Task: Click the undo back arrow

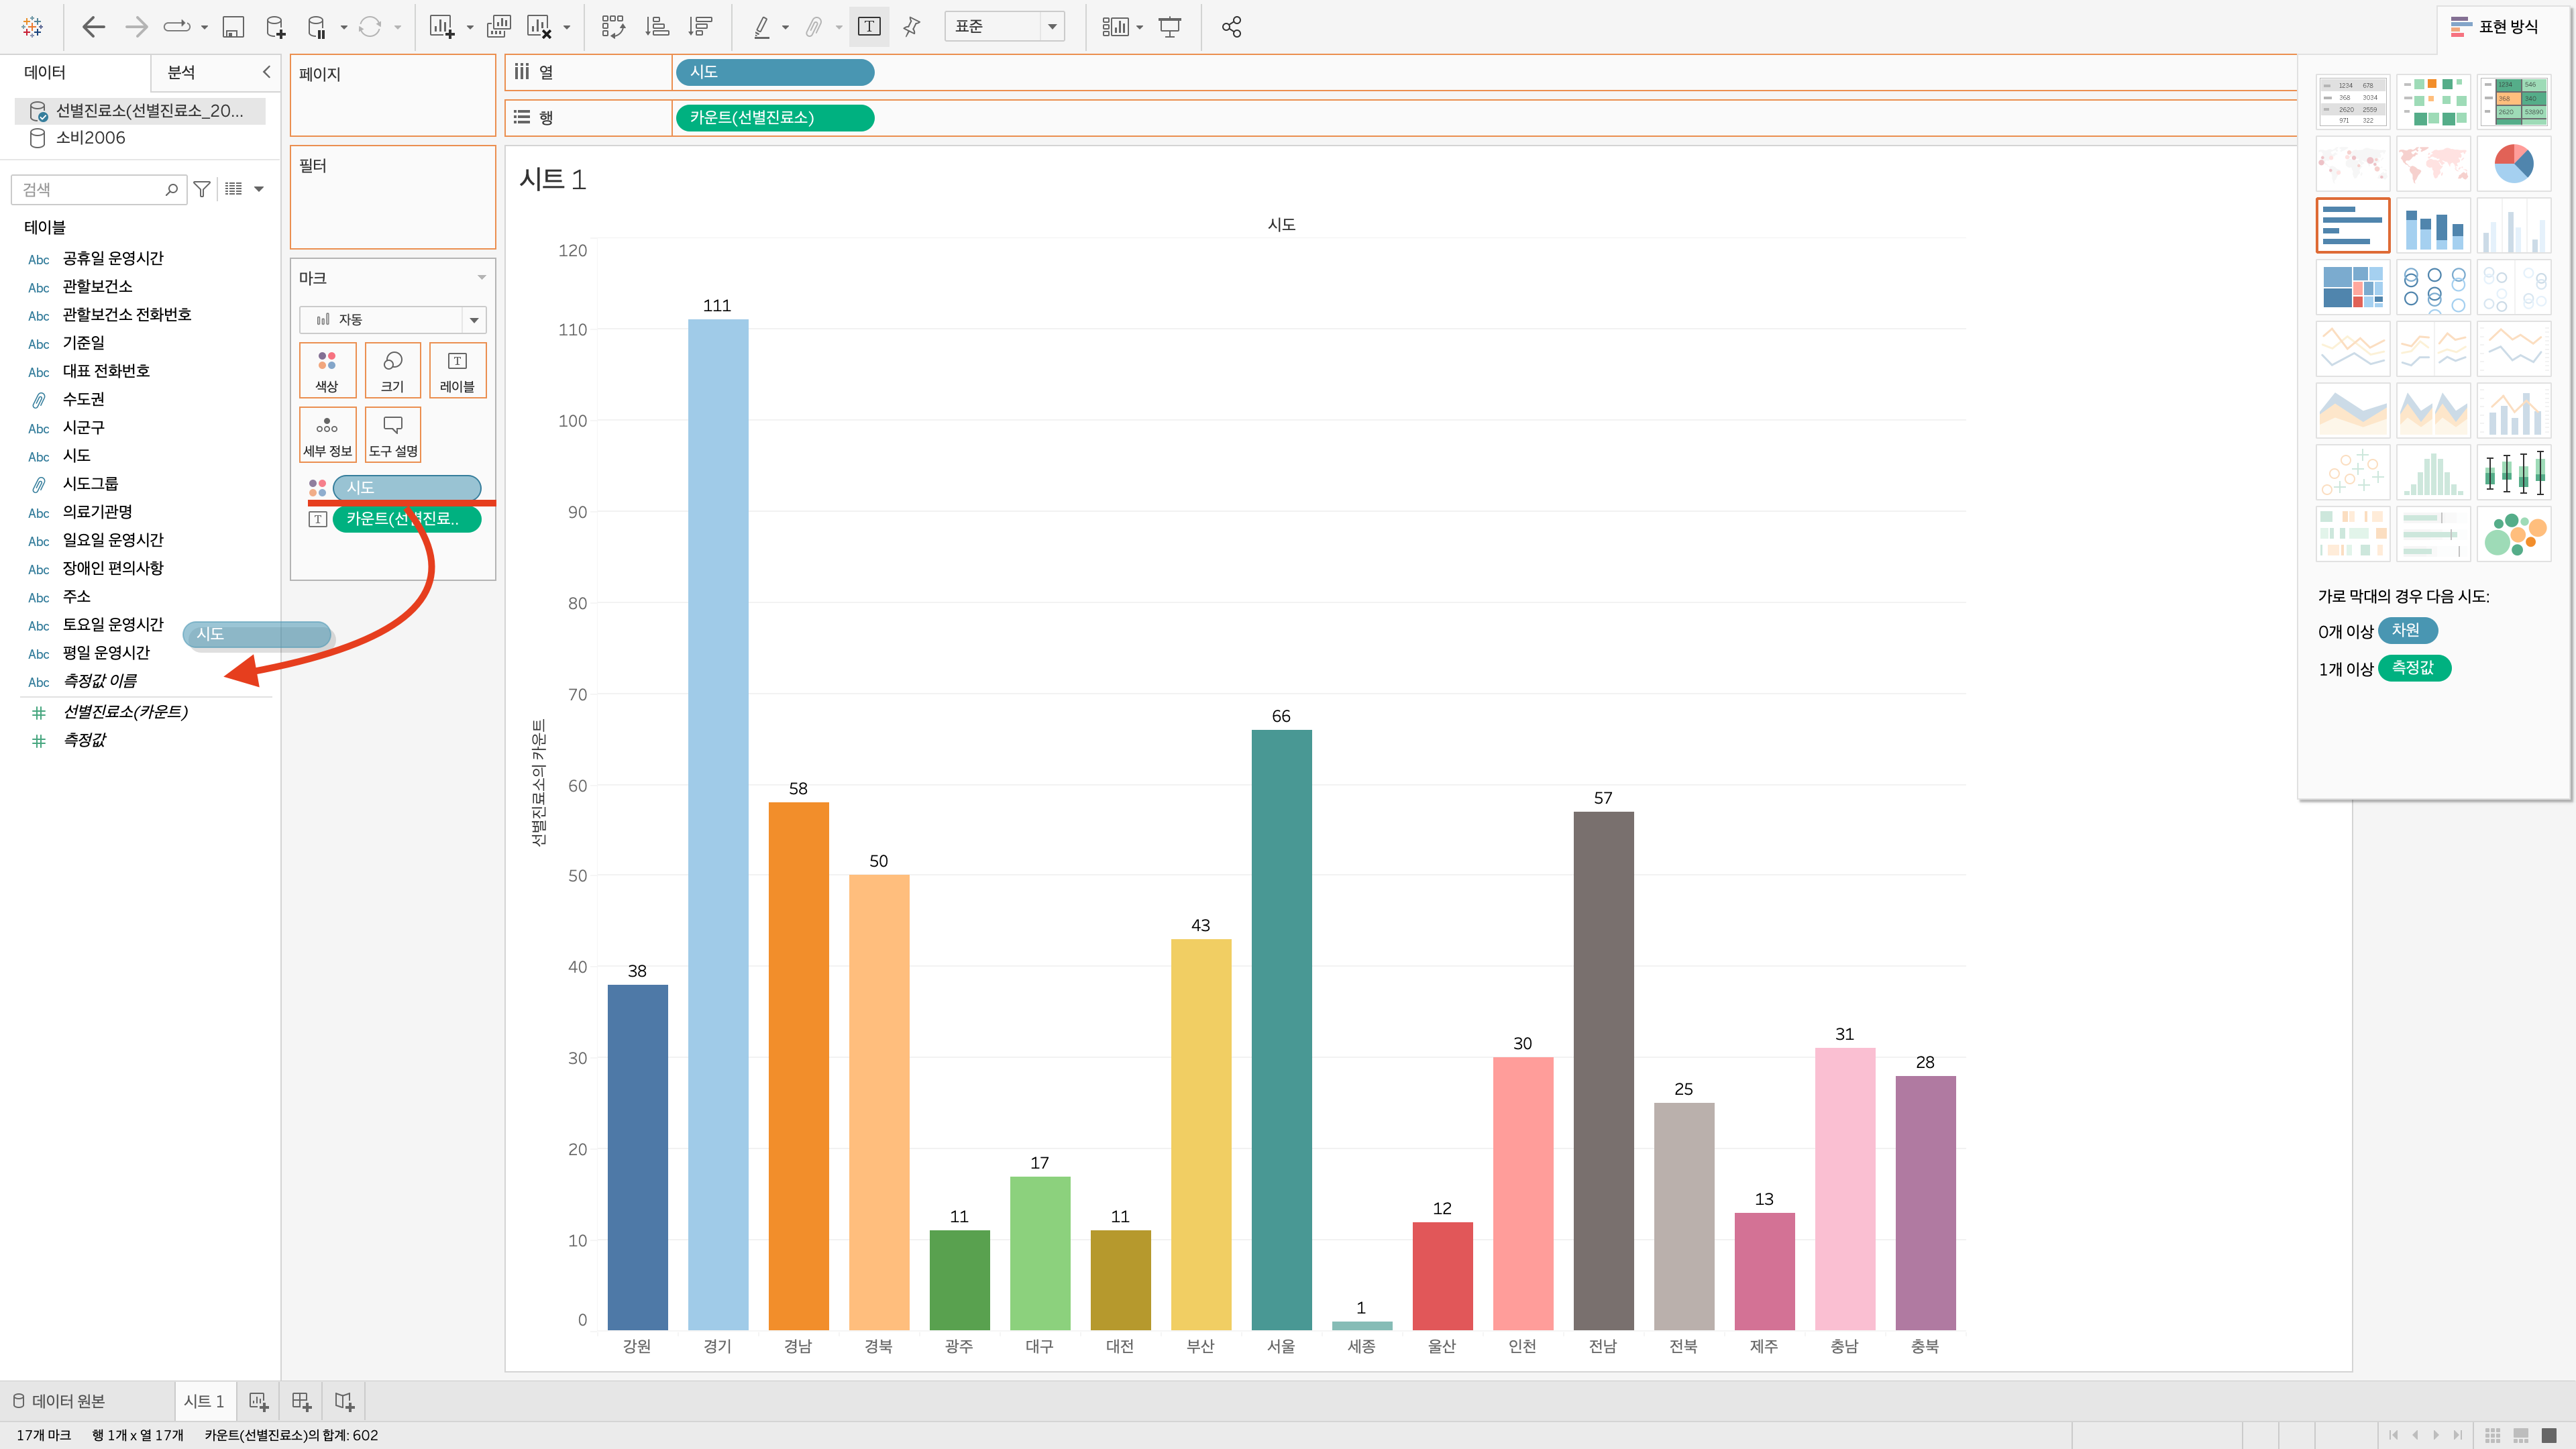Action: tap(93, 27)
